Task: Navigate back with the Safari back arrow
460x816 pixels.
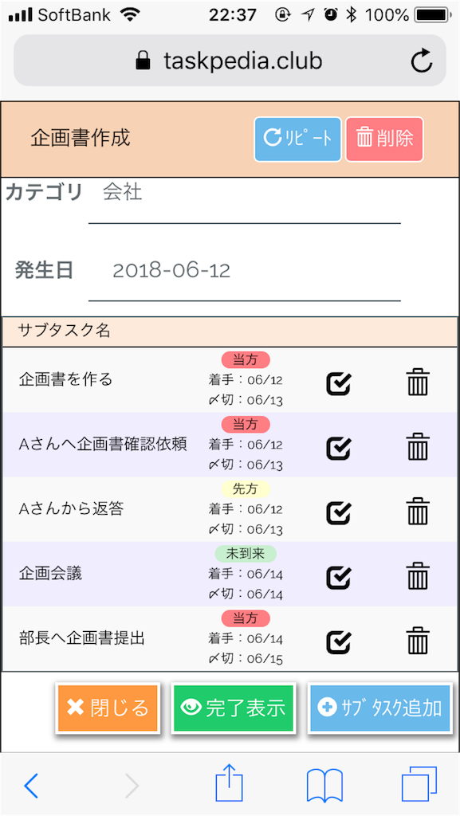Action: [x=32, y=785]
